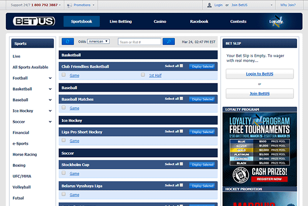Click the Login to BetUS button
This screenshot has width=308, height=206.
pos(259,74)
